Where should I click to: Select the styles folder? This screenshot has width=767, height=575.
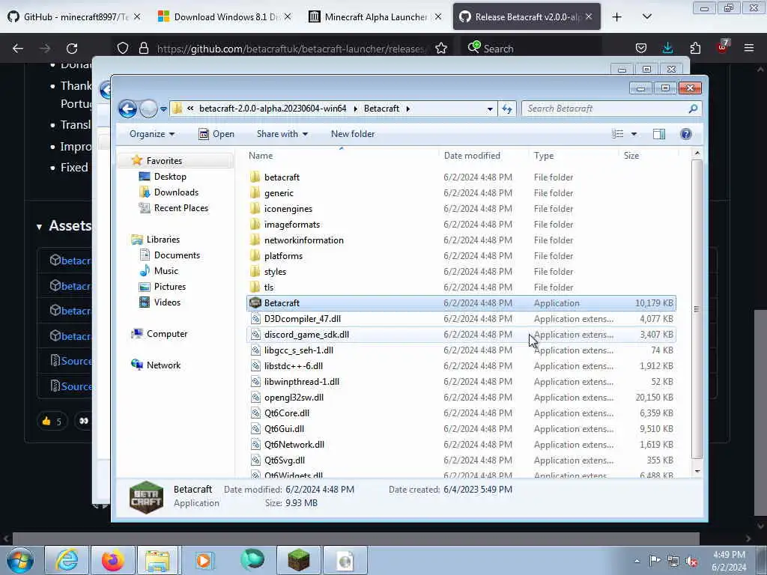click(x=275, y=271)
